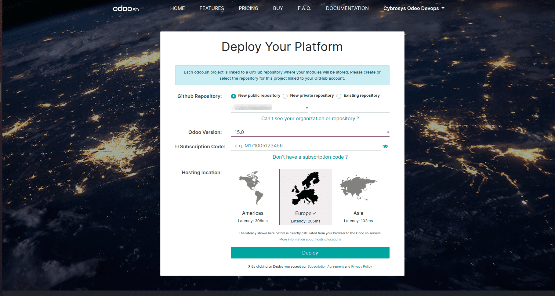Screen dimensions: 555x296
Task: Click the info icon beside Subscription Code
Action: click(177, 146)
